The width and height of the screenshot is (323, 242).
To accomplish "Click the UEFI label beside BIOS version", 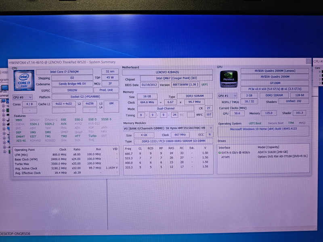I will tap(205, 84).
